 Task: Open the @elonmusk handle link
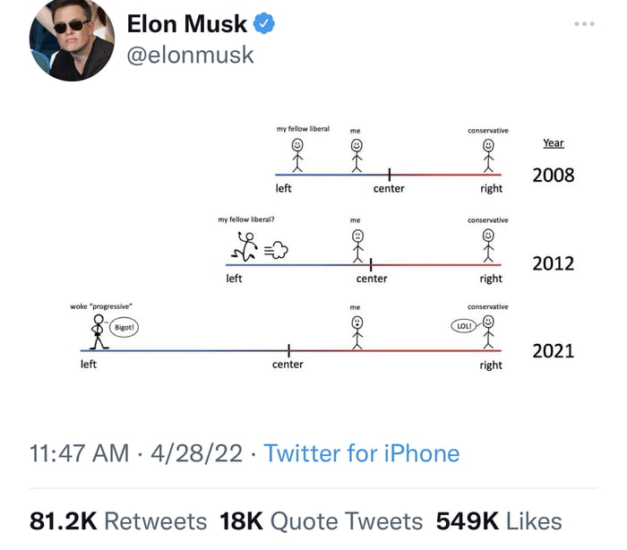[190, 55]
